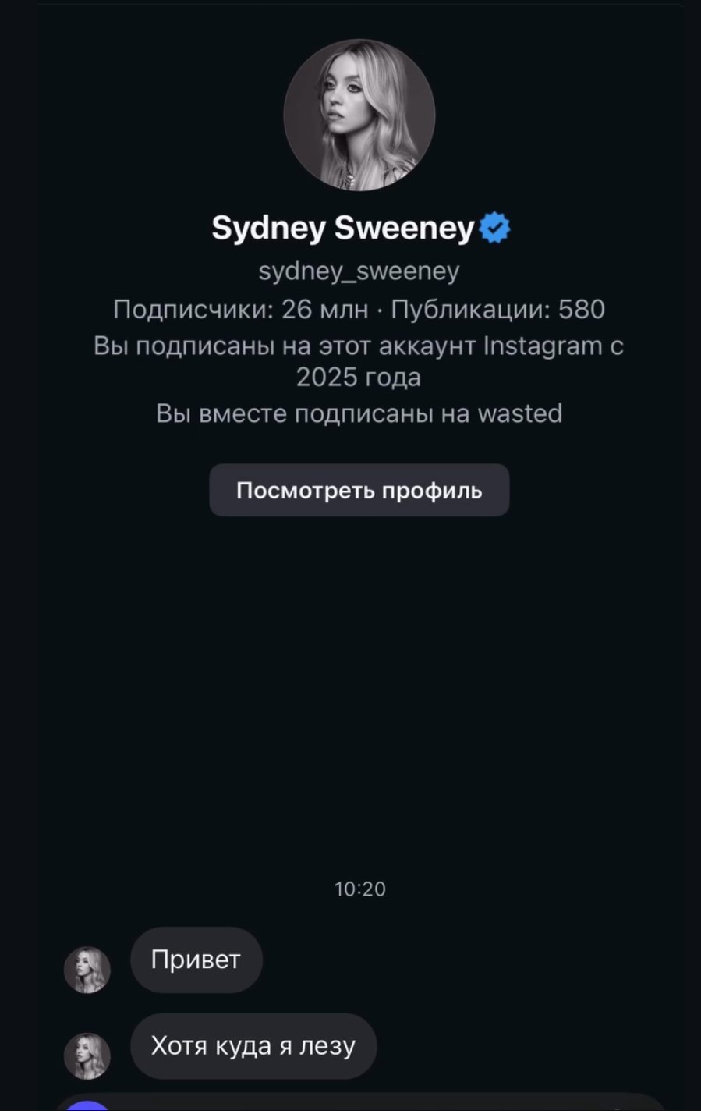Image resolution: width=701 pixels, height=1114 pixels.
Task: Tap the Вы подписаны на этот аккаунт text
Action: click(x=285, y=346)
